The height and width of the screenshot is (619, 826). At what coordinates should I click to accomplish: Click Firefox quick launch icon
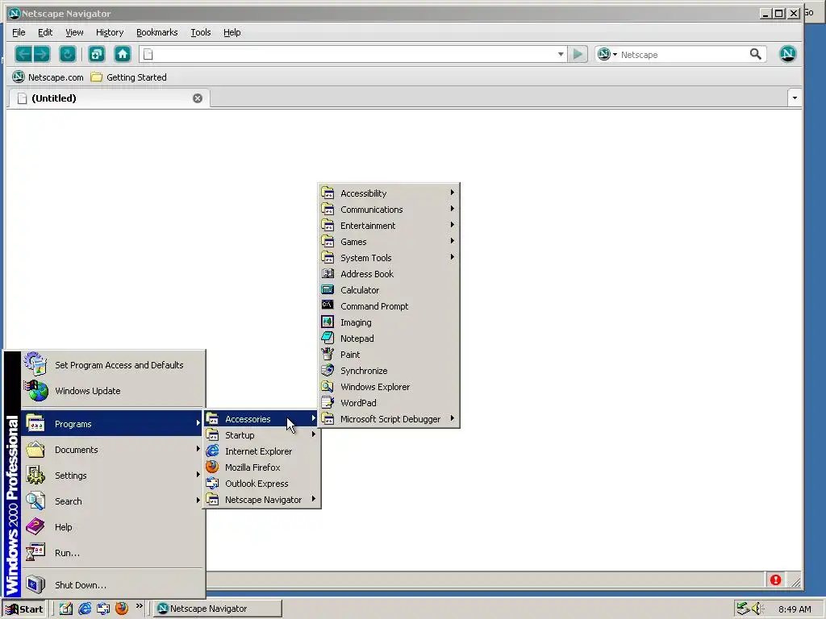click(x=122, y=609)
